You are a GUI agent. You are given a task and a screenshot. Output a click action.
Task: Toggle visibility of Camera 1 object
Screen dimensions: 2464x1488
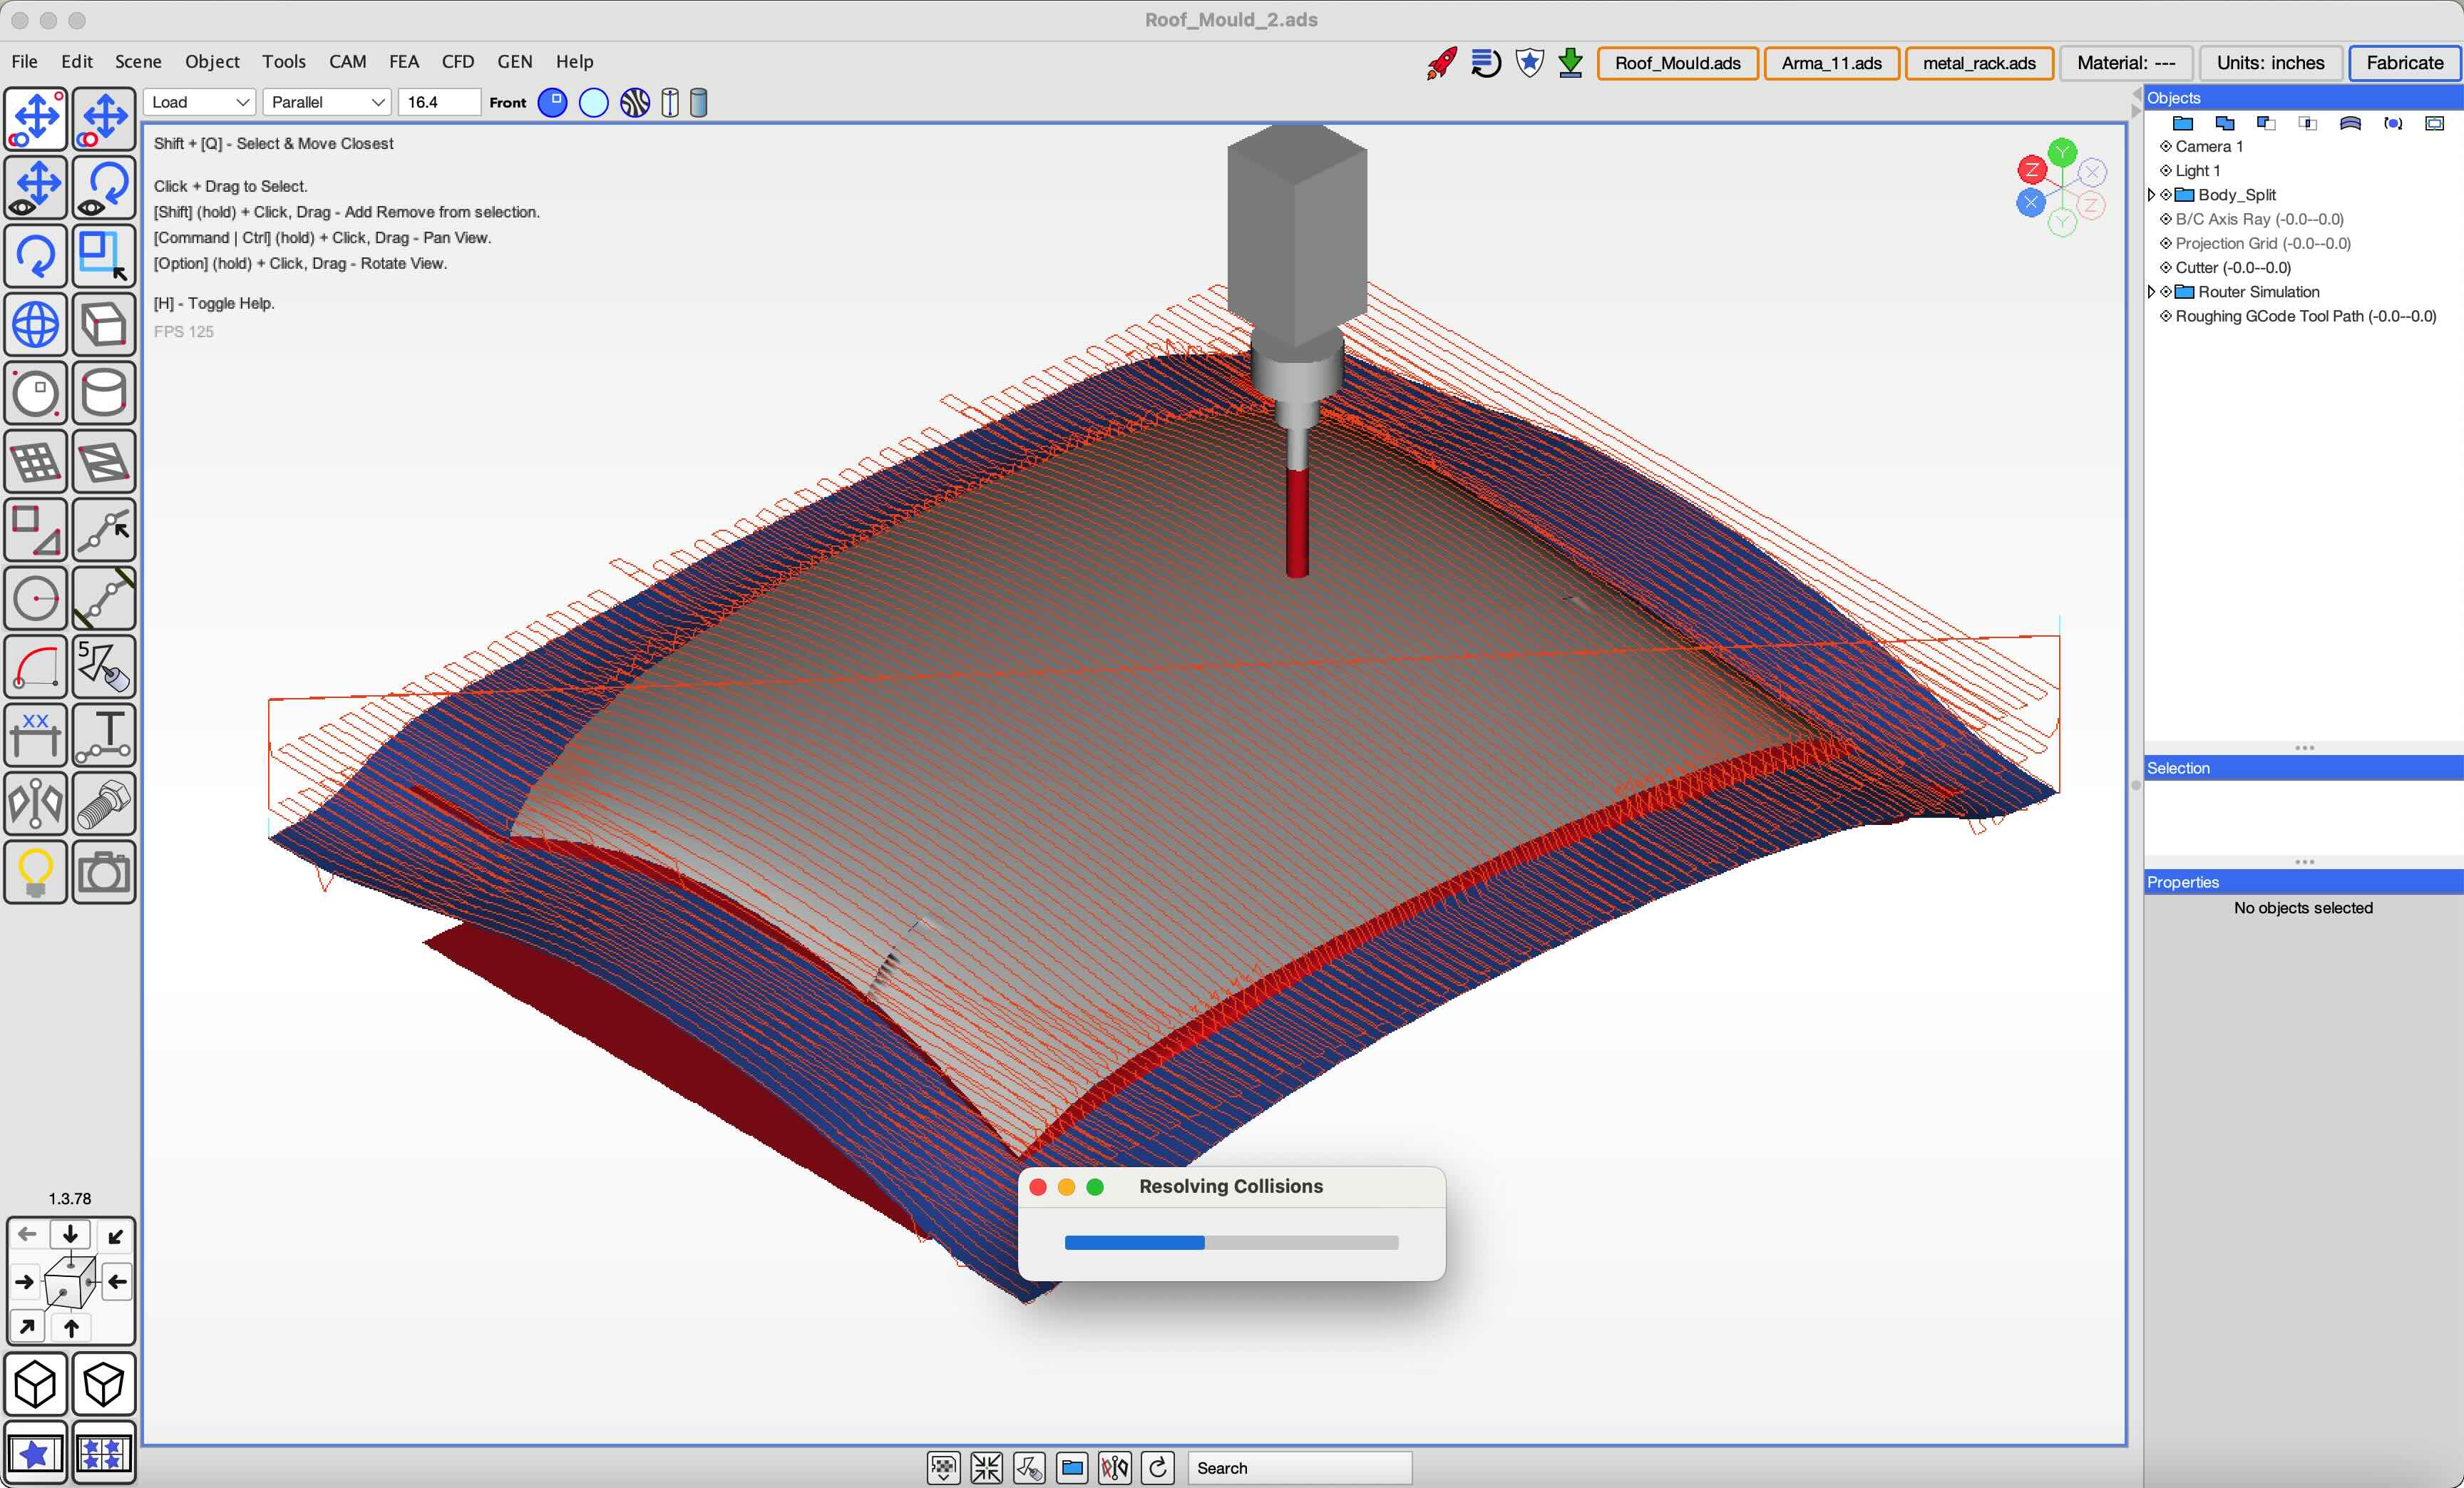click(2166, 147)
